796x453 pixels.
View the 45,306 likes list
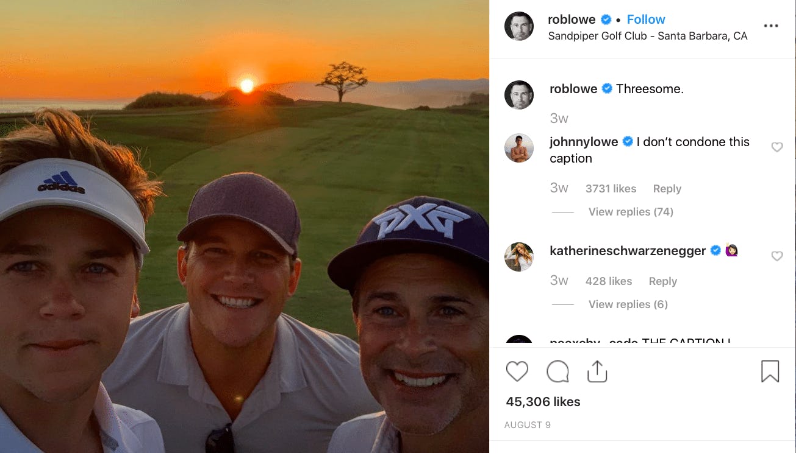point(543,402)
